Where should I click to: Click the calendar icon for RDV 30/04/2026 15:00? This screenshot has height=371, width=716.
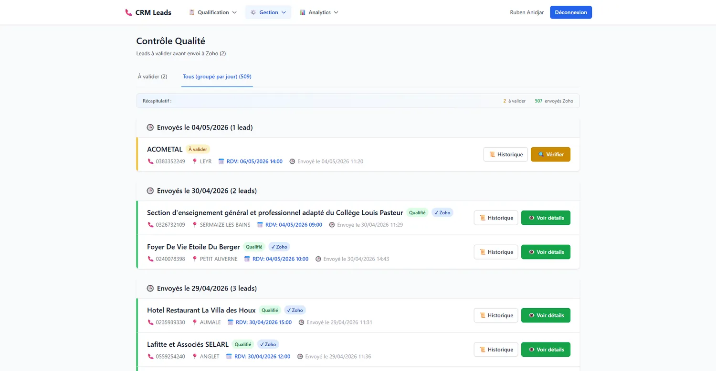(231, 322)
